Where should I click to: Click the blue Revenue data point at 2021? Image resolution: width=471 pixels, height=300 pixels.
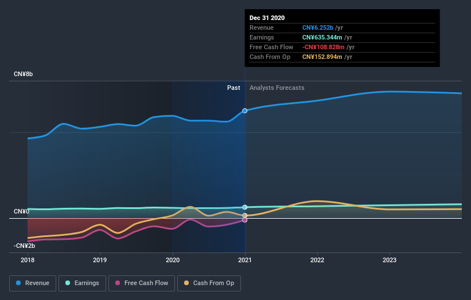tap(245, 111)
